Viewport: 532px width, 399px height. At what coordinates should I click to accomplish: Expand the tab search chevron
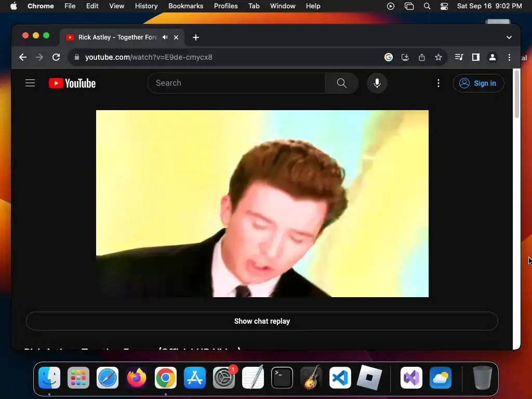click(509, 37)
